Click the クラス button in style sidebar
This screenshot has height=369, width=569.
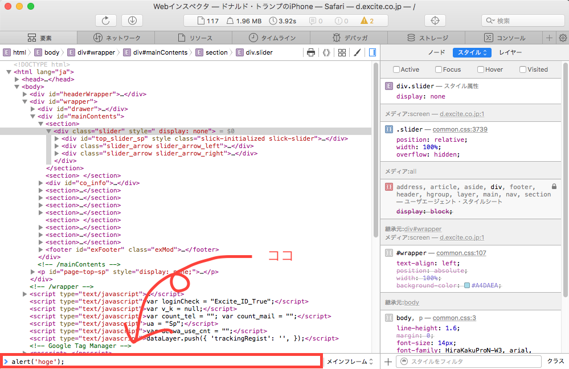tap(555, 361)
